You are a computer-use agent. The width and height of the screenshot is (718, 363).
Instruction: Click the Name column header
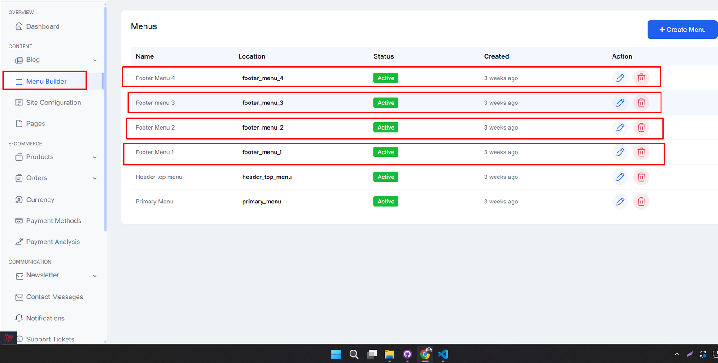pos(145,56)
